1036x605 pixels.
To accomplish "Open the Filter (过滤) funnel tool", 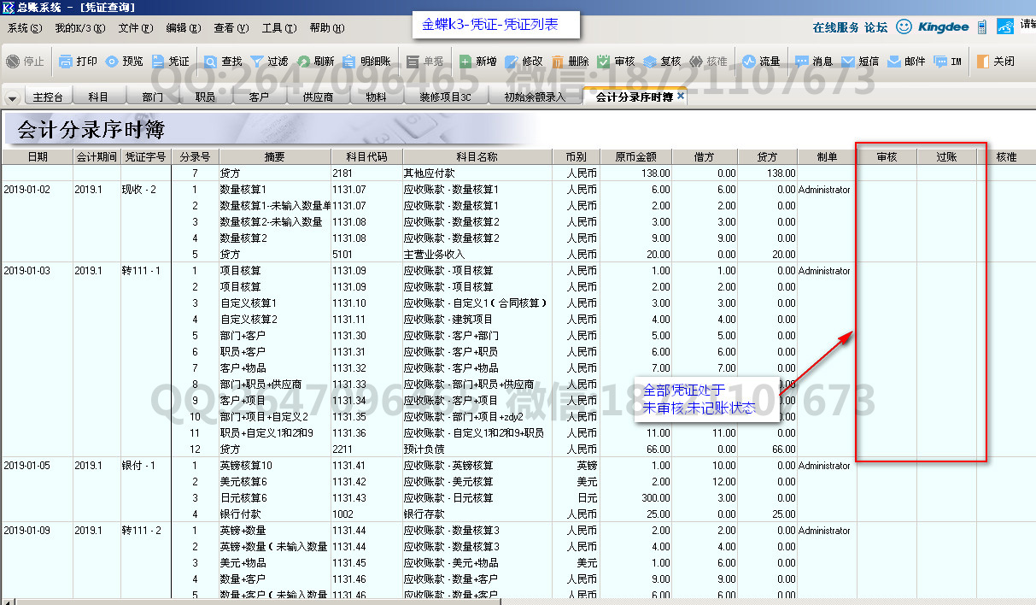I will point(256,62).
